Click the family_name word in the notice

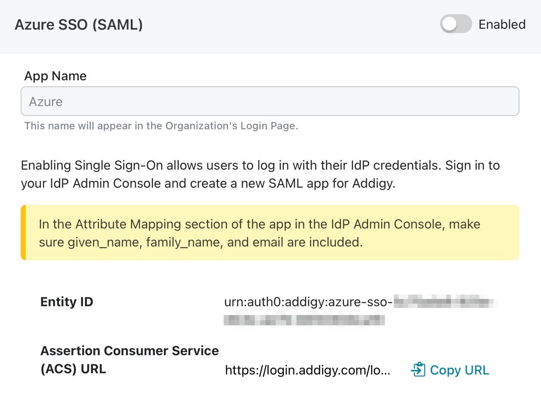click(x=185, y=243)
